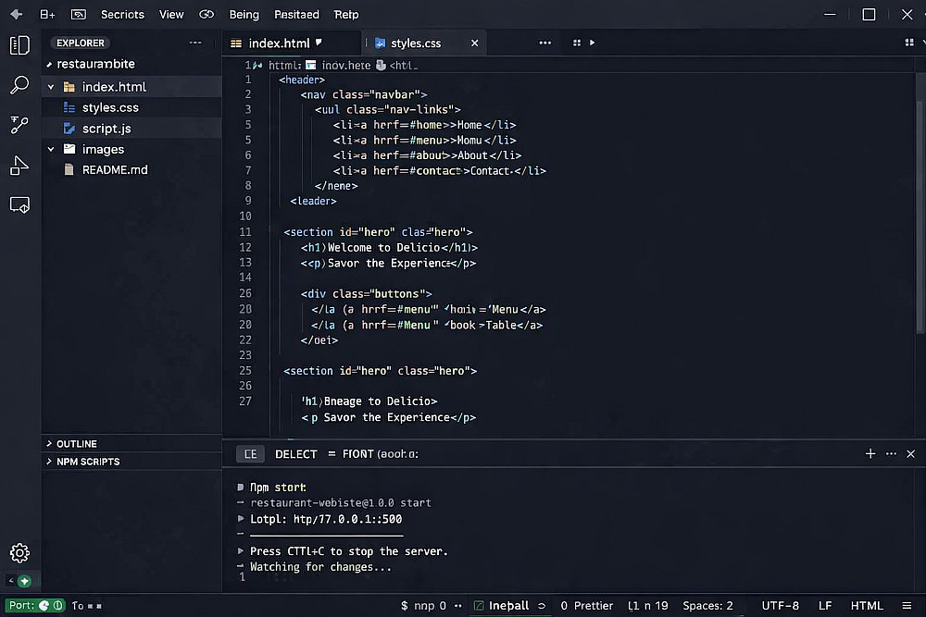
Task: Click the layout icon beside back arrow
Action: 47,14
